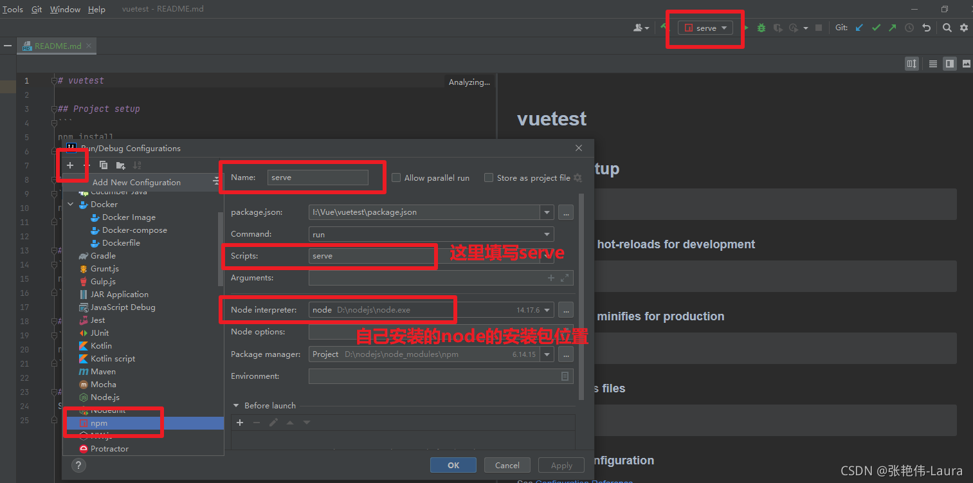Open the Node interpreter dropdown
Screen dimensions: 973x483
tap(547, 310)
